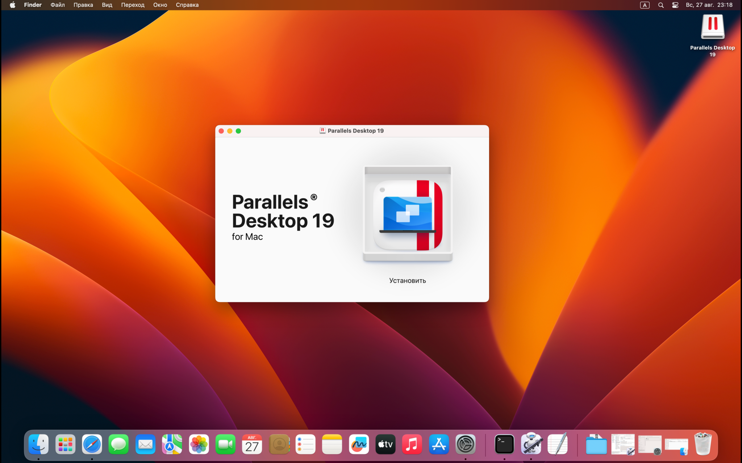Launch FaceTime from the Dock
The image size is (742, 463).
(x=225, y=444)
